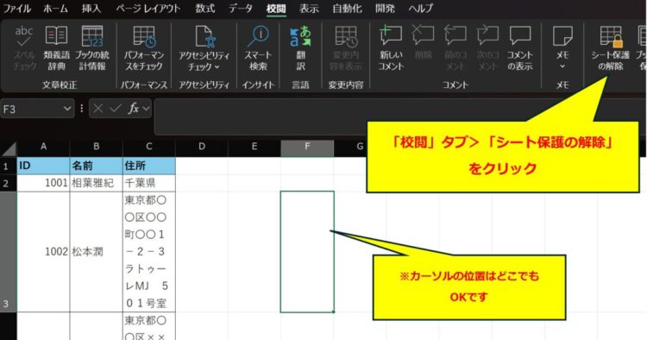
Task: Click the 翻訳 translate icon
Action: pos(300,47)
